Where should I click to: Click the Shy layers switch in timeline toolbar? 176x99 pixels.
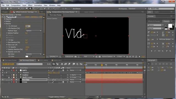[62, 64]
